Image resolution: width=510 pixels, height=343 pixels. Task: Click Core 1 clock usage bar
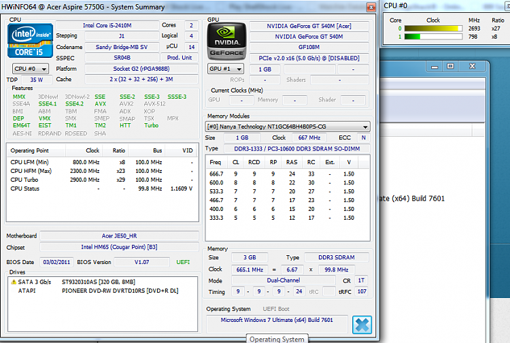(433, 37)
